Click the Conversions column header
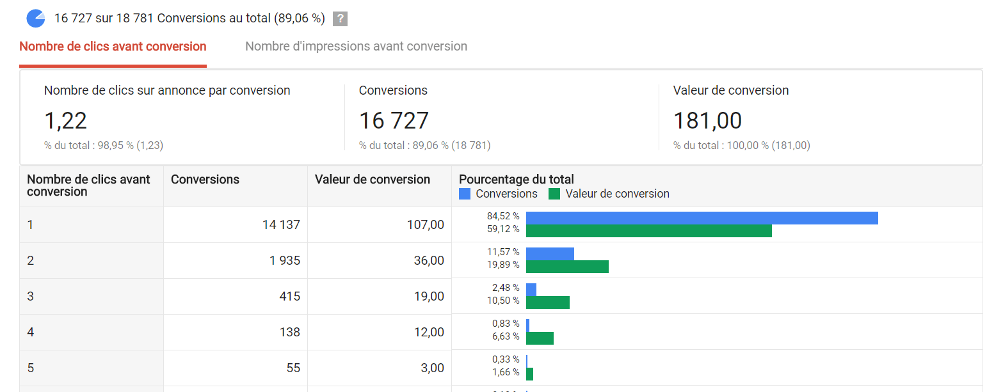 click(205, 179)
